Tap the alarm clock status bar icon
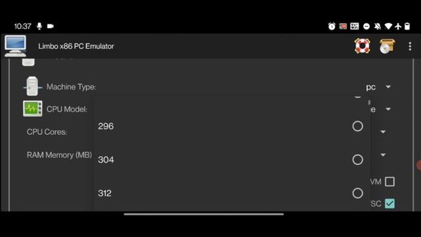This screenshot has height=237, width=421. pos(332,26)
